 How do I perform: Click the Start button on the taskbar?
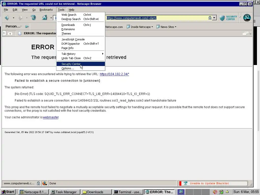[x=8, y=192]
